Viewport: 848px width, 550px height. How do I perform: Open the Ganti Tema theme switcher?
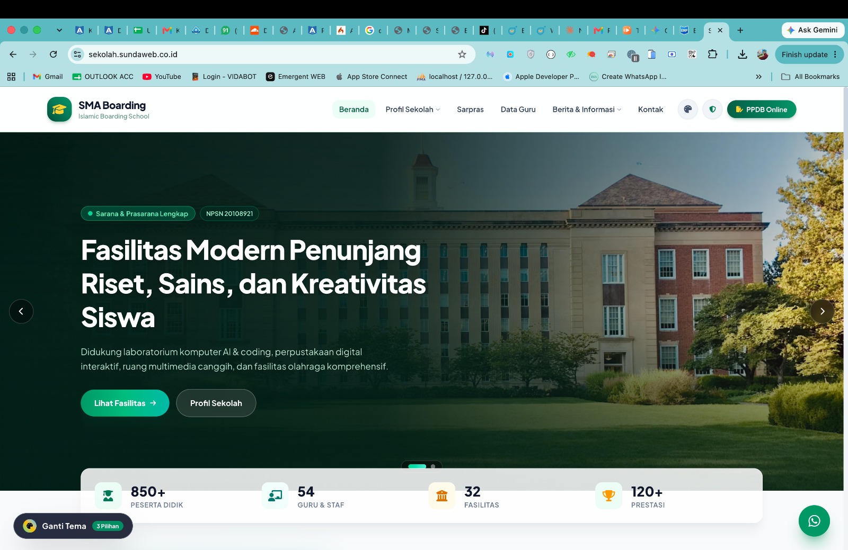point(73,526)
